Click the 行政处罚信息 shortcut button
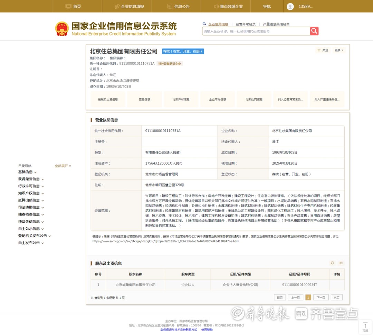373x336 pixels. tap(254, 99)
